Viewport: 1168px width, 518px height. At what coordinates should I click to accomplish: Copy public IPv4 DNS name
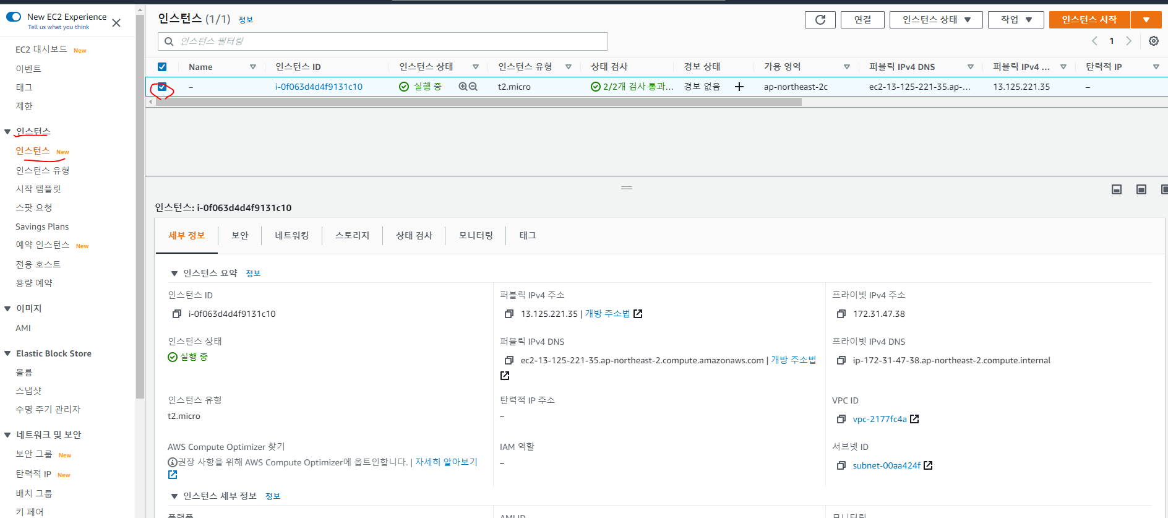coord(509,360)
